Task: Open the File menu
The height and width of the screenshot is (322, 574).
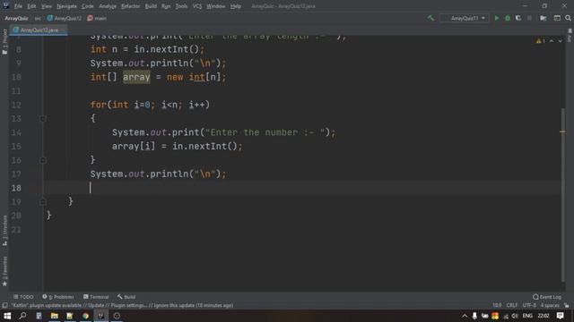Action: point(18,6)
